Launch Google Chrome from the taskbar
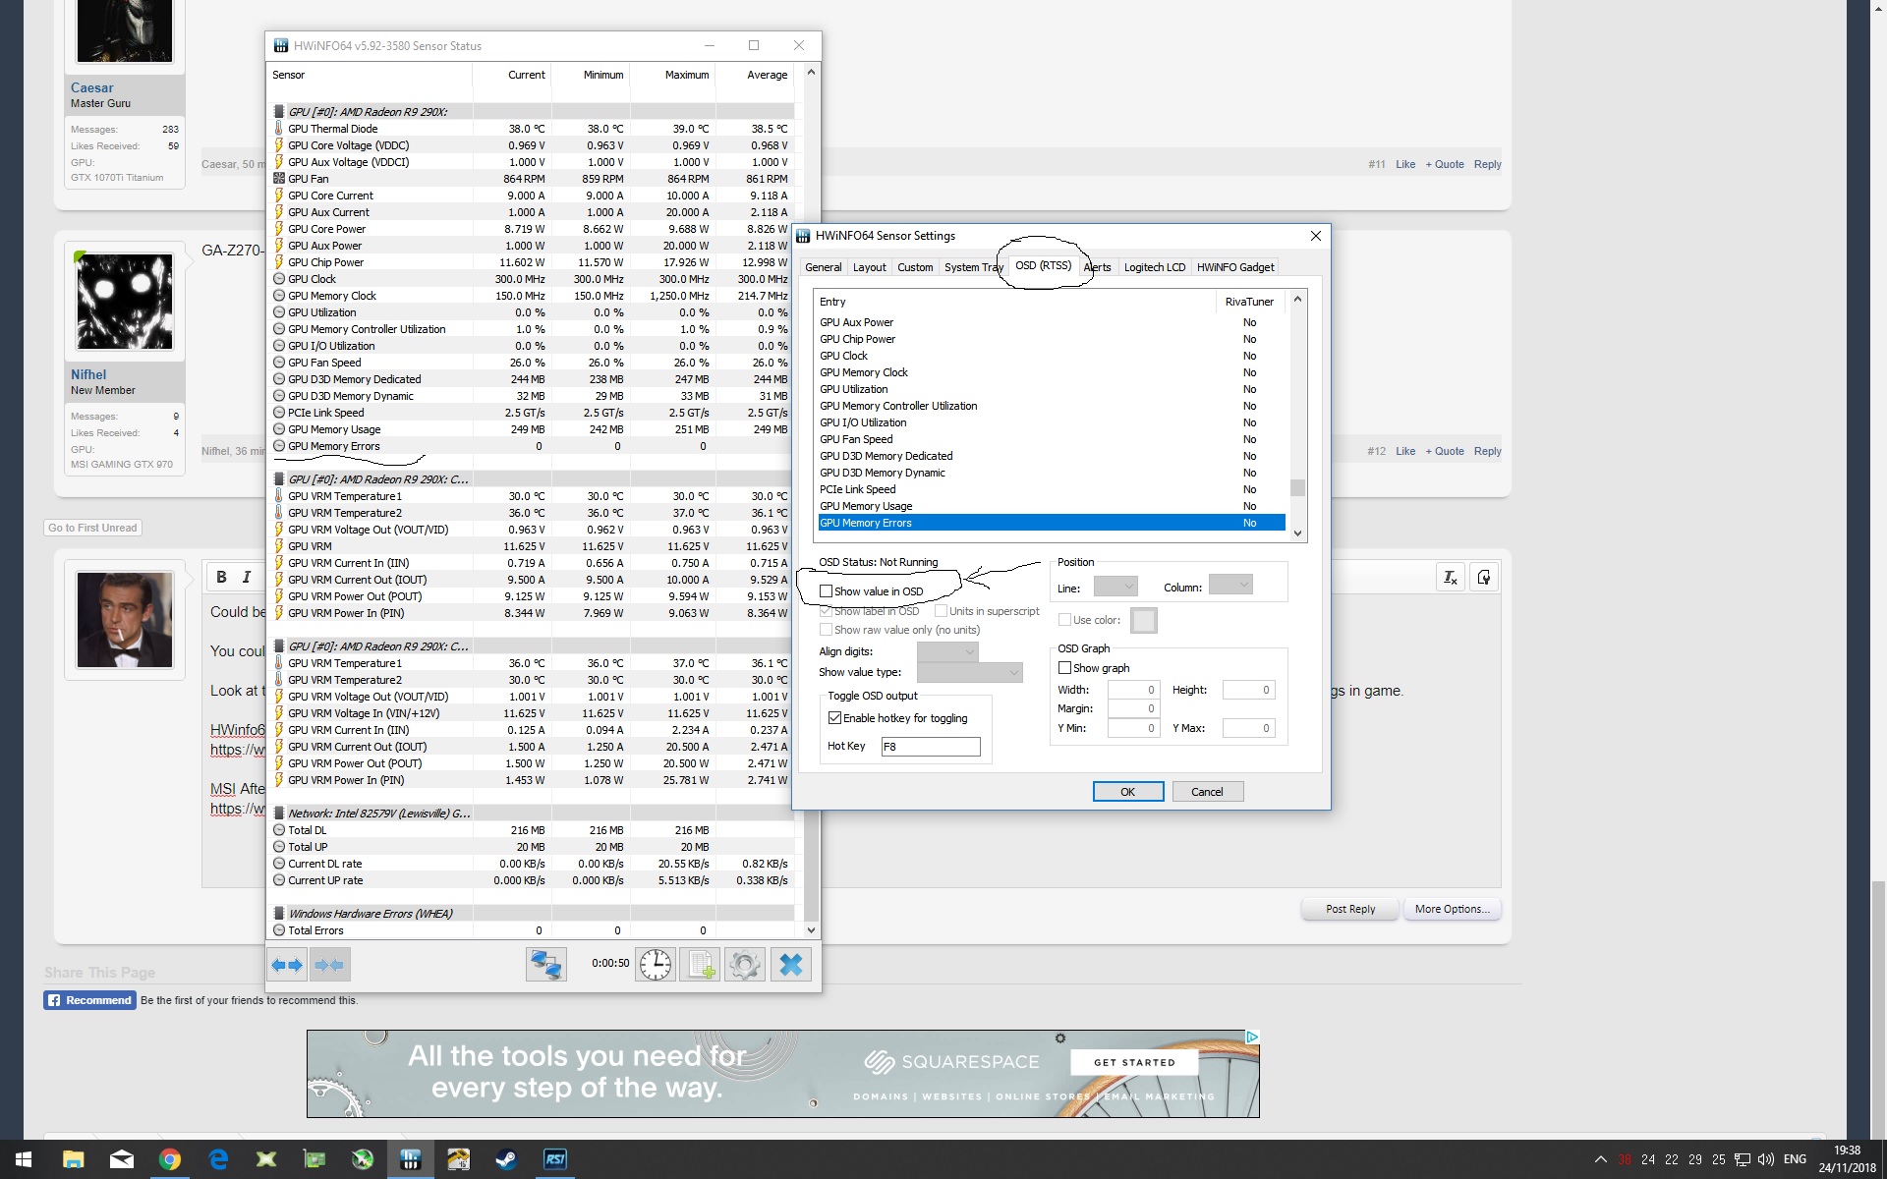Viewport: 1887px width, 1179px height. [x=170, y=1159]
